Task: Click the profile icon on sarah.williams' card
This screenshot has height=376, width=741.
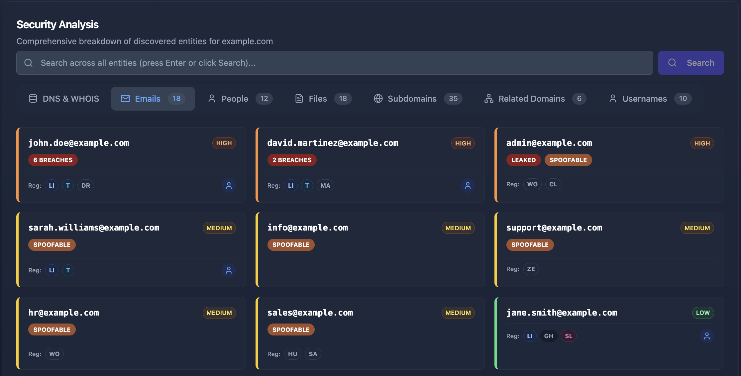Action: 229,270
